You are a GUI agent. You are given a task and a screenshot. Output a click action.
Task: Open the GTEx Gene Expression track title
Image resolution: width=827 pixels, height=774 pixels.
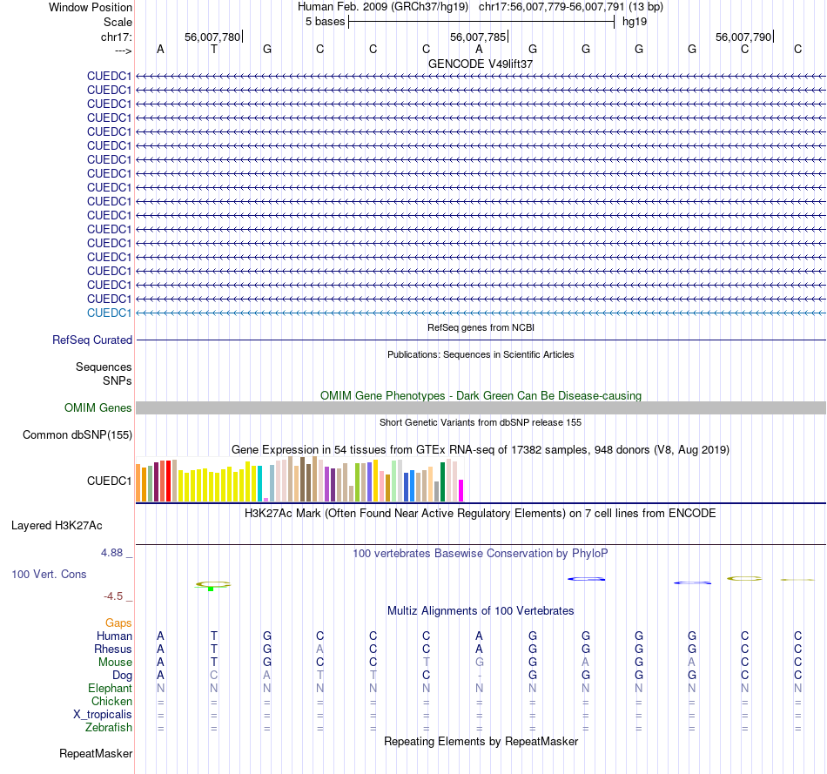coord(481,450)
